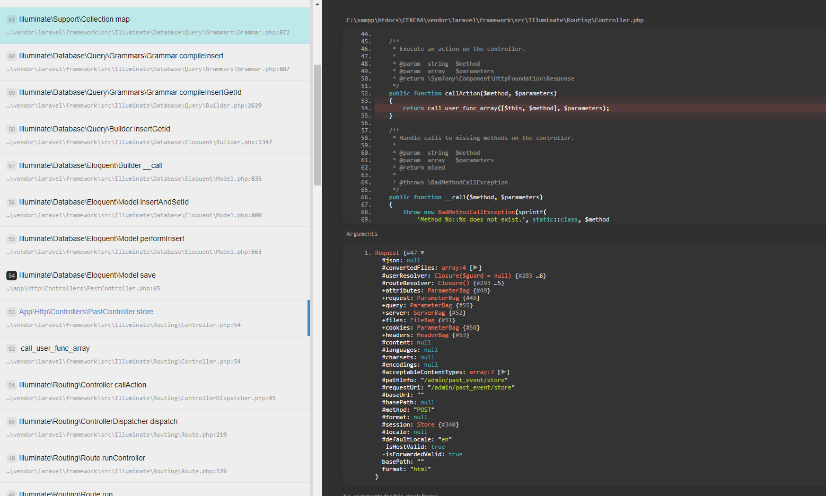Click the #method "POST" value
The image size is (826, 496).
tap(424, 410)
